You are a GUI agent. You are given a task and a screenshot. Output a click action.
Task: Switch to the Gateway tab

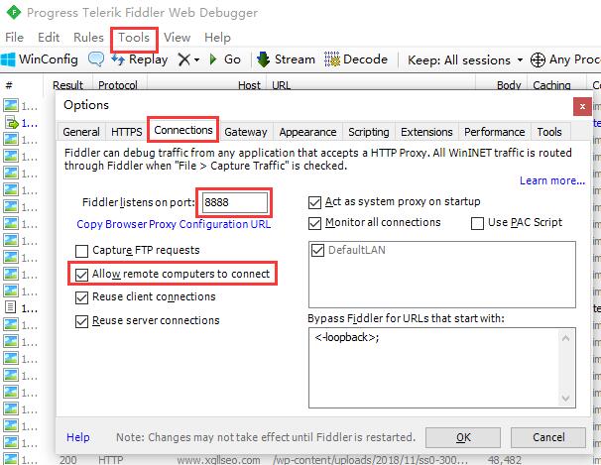246,132
